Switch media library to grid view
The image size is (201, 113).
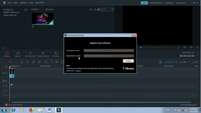99,9
